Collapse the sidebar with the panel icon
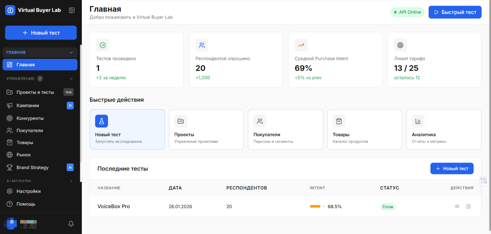Screen dimensions: 491x234 (x=72, y=10)
